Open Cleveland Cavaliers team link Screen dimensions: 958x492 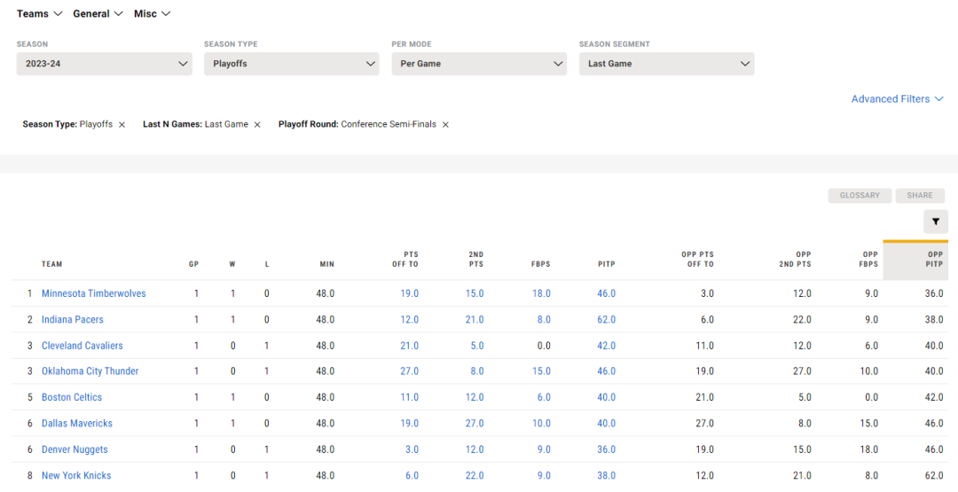[82, 346]
